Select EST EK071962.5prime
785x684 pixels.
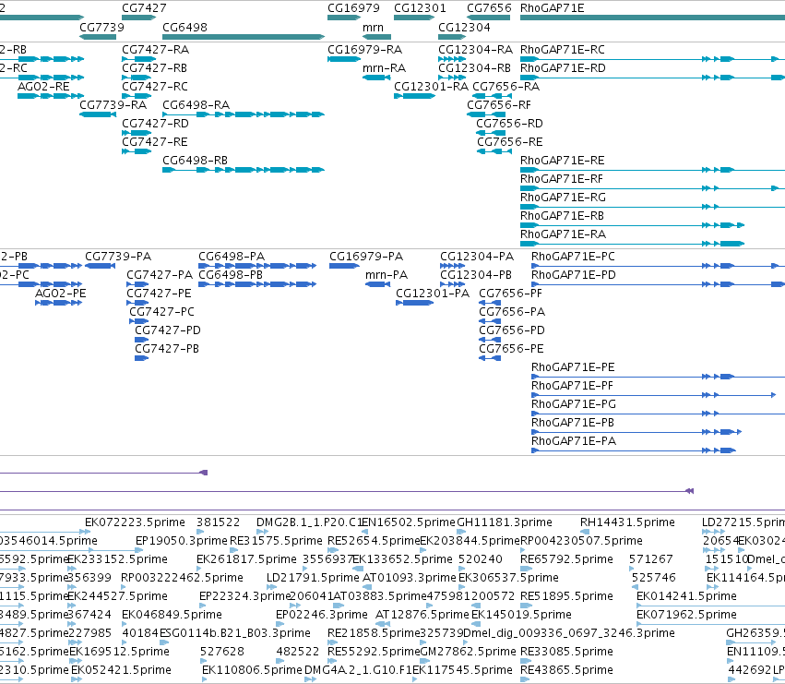click(686, 615)
